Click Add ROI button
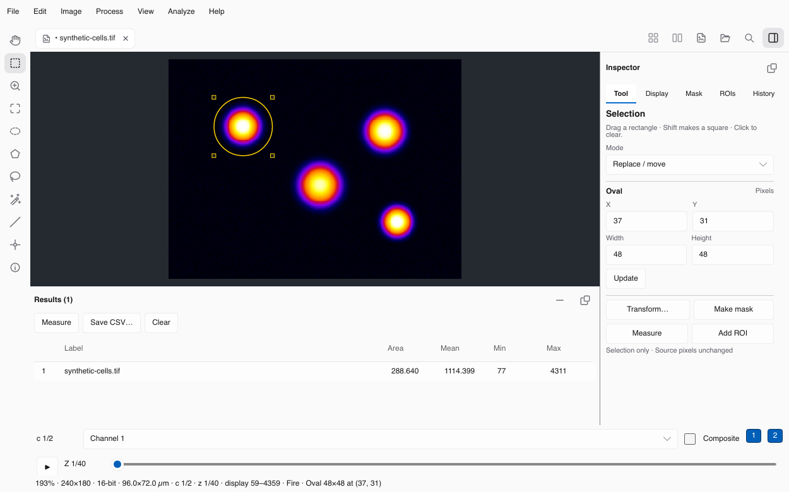The image size is (789, 492). tap(733, 333)
